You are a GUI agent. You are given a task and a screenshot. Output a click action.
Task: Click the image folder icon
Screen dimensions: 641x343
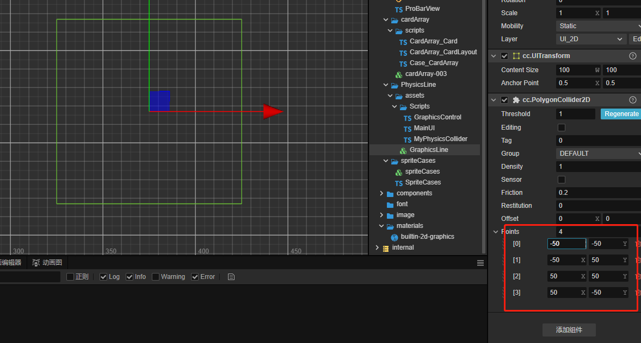(x=390, y=215)
